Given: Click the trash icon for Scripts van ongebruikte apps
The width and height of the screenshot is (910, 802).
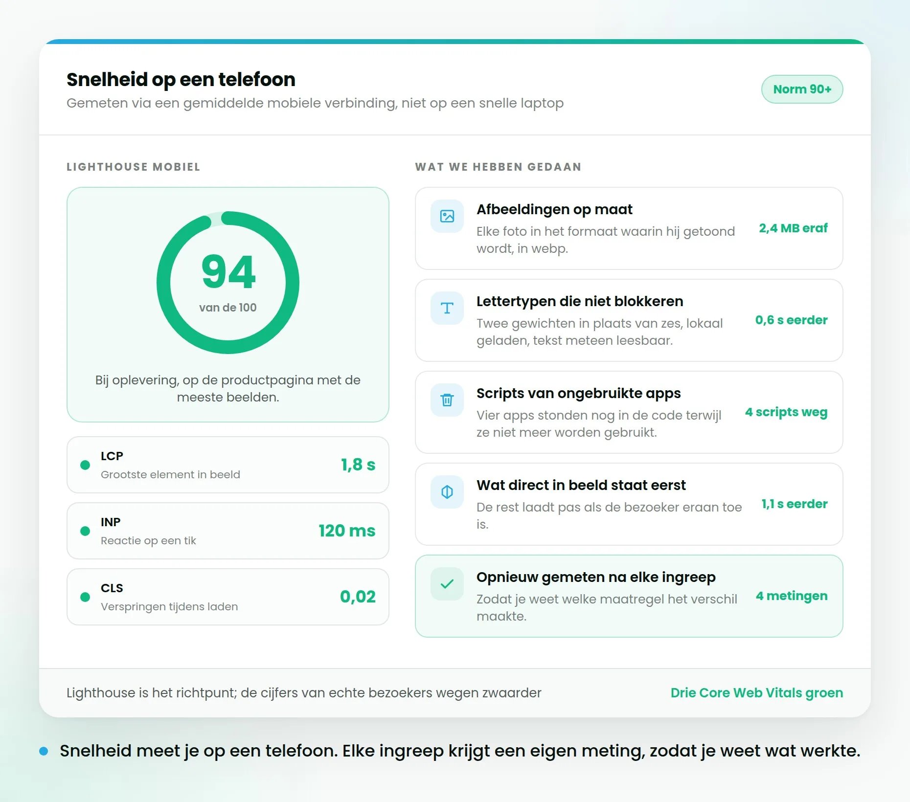Looking at the screenshot, I should [447, 400].
